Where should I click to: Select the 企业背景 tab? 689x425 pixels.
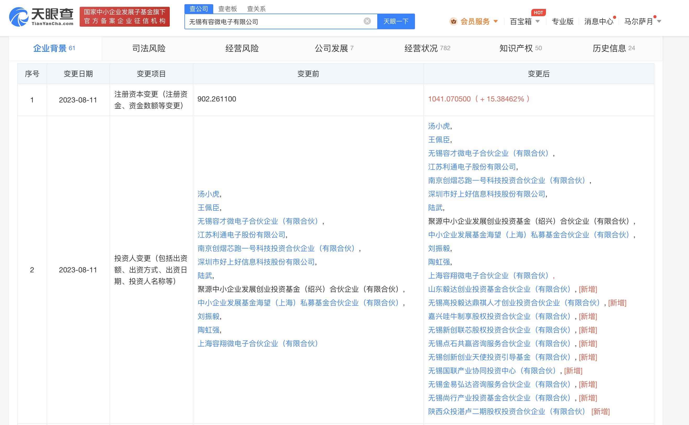[x=55, y=48]
